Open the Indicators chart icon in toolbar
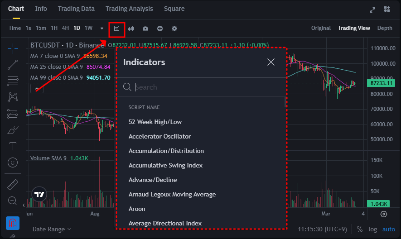This screenshot has width=401, height=239. [x=116, y=29]
